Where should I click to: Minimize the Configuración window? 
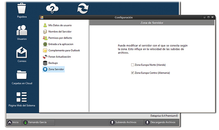pos(205,17)
